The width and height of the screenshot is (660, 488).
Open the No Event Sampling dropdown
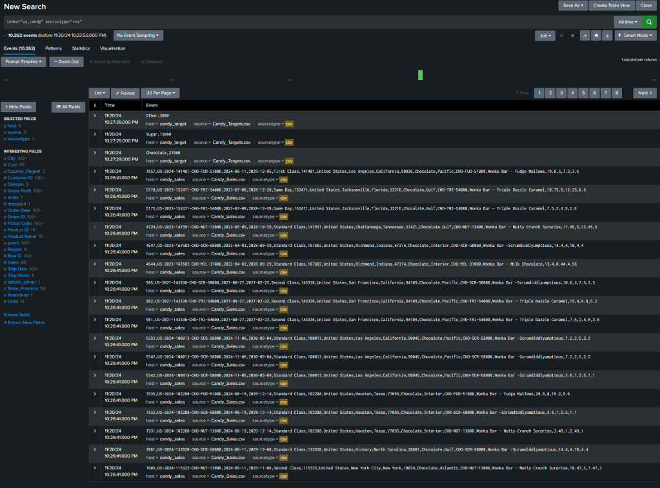coord(138,35)
